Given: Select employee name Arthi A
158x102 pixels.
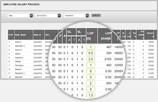Looking at the screenshot, I should [x=18, y=42].
